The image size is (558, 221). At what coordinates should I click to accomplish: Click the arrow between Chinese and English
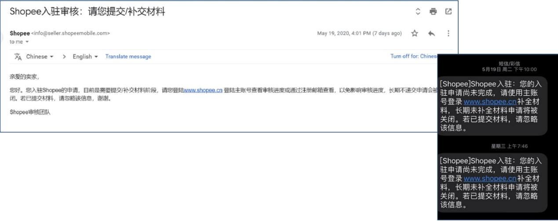click(64, 57)
